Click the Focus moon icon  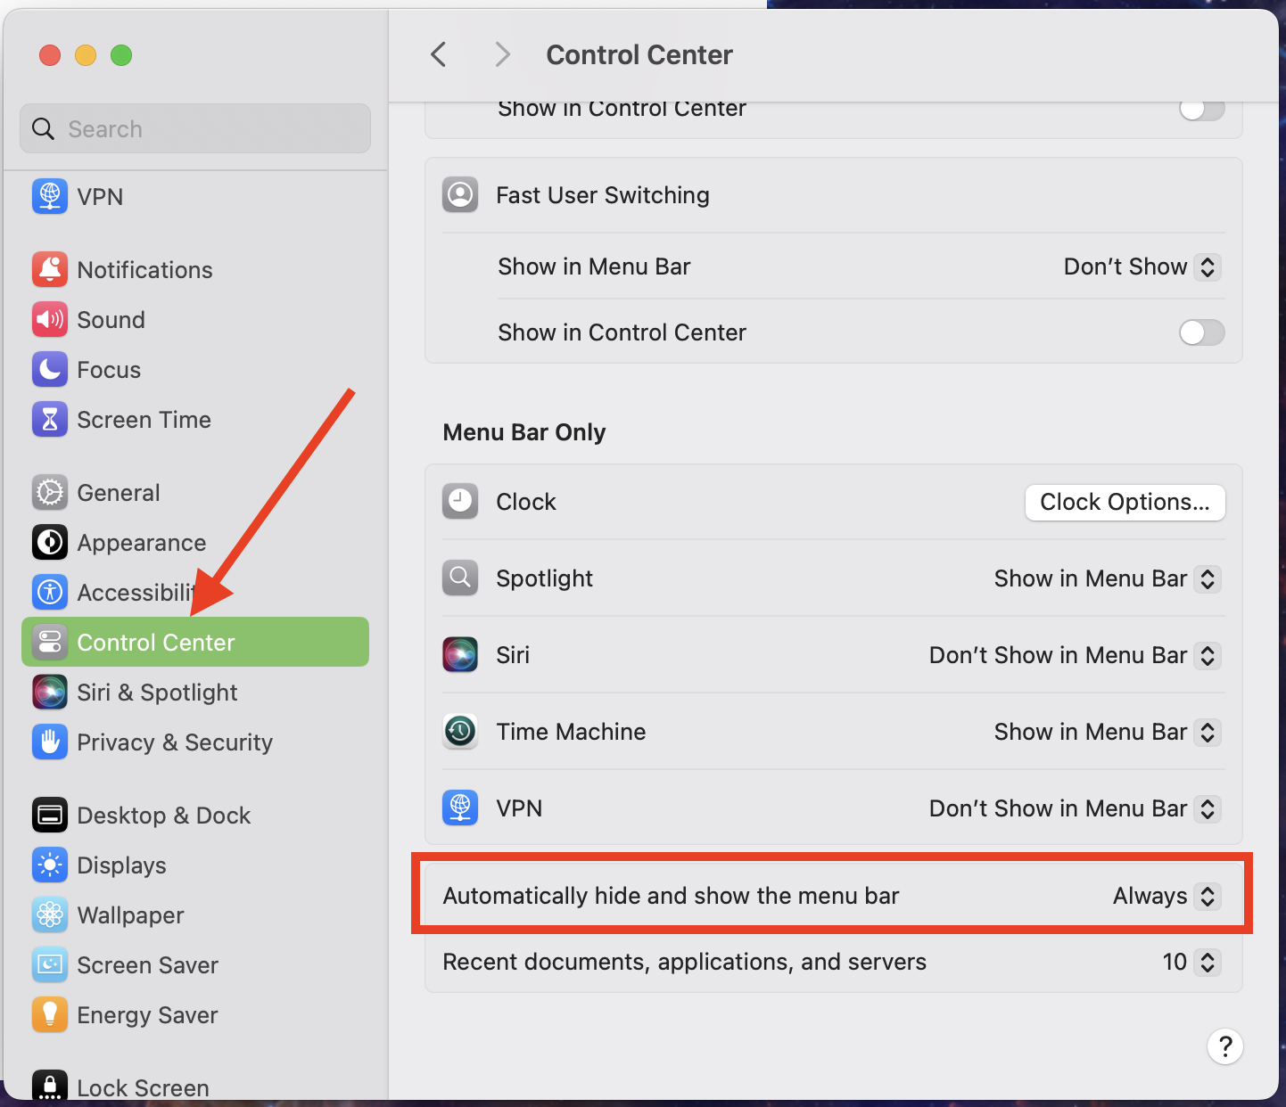[50, 369]
